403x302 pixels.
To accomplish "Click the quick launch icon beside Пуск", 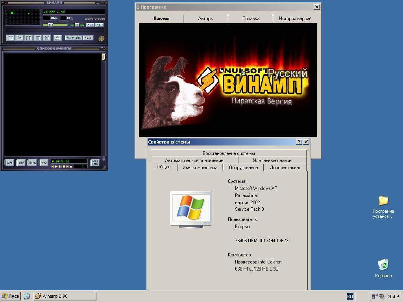I will pyautogui.click(x=27, y=296).
